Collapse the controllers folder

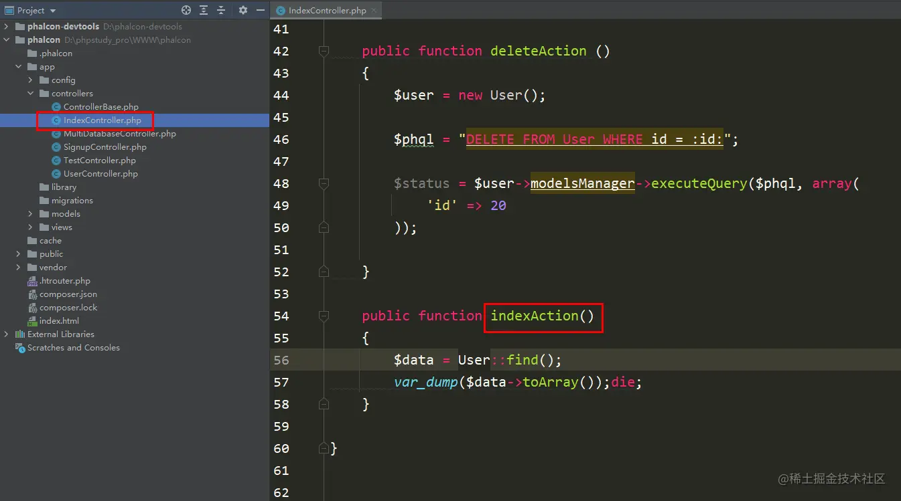pos(31,94)
